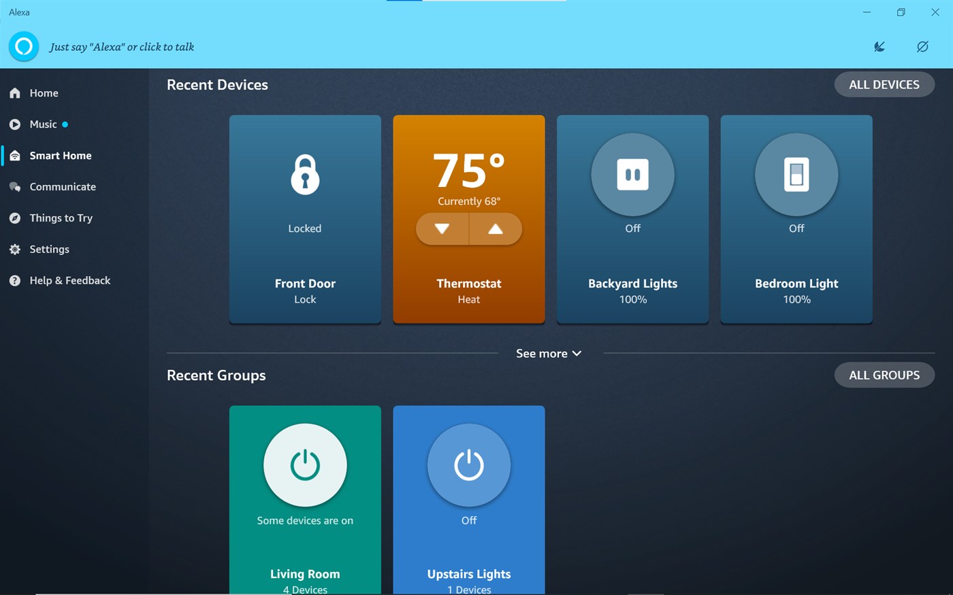Toggle Upstairs Lights group power
Screen dimensions: 953x595
[x=468, y=465]
